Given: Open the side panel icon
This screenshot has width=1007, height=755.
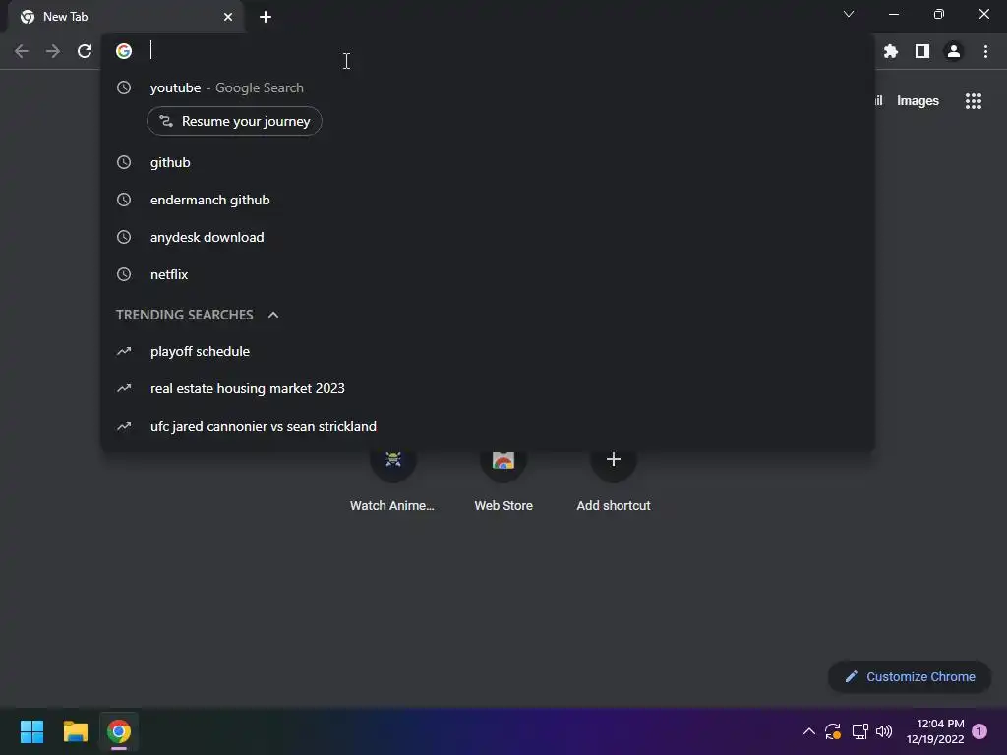Looking at the screenshot, I should point(922,51).
